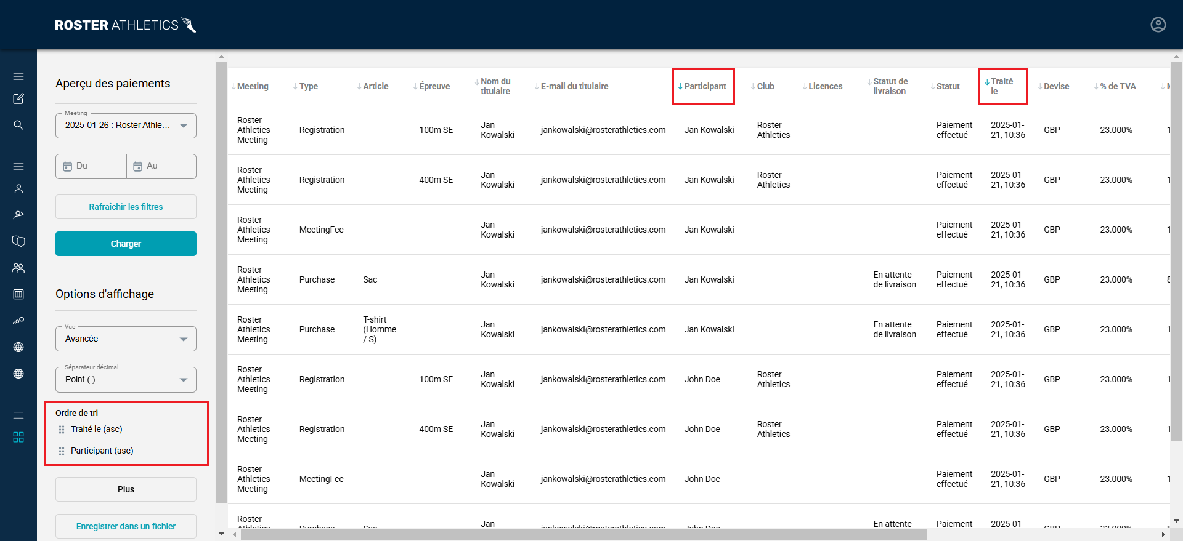
Task: Open the user account icon in the header
Action: pyautogui.click(x=1158, y=25)
